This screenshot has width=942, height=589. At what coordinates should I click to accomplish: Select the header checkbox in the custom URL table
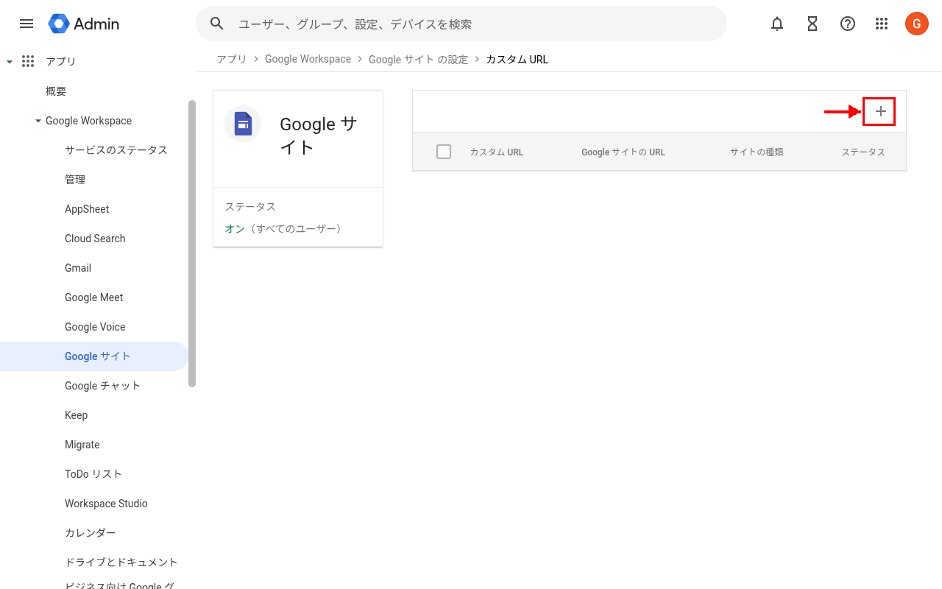tap(444, 151)
